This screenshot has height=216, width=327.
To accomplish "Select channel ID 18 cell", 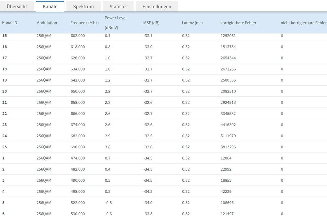I will coord(5,69).
